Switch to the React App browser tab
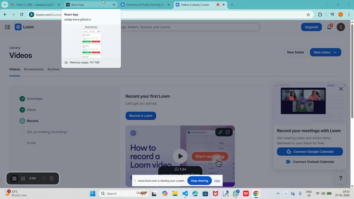Screen dimensions: 354x199 (91, 5)
